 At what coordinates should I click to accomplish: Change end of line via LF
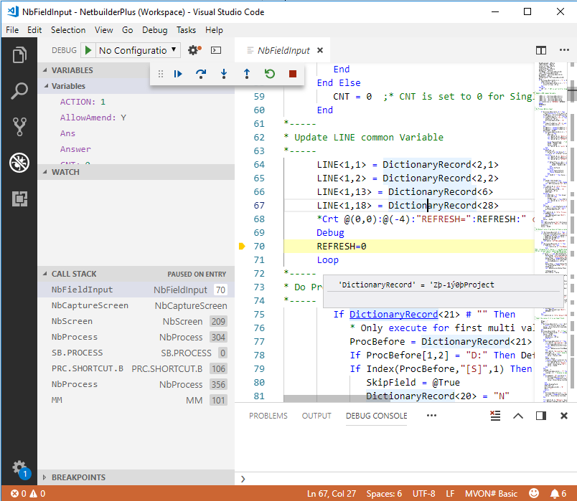(450, 493)
